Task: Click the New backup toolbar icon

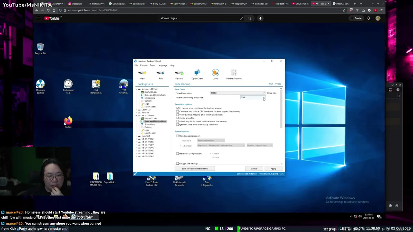Action: [x=142, y=74]
